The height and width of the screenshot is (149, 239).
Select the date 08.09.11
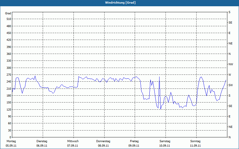(x=103, y=146)
